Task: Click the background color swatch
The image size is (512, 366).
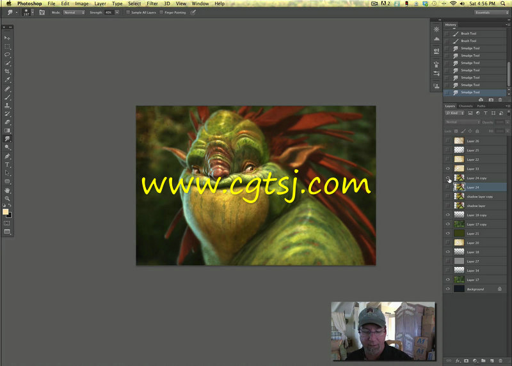Action: coord(10,215)
